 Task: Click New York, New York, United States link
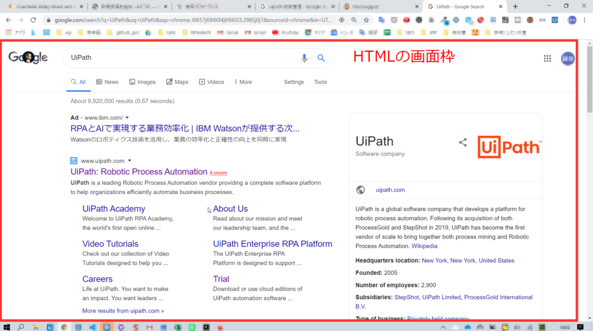point(468,260)
